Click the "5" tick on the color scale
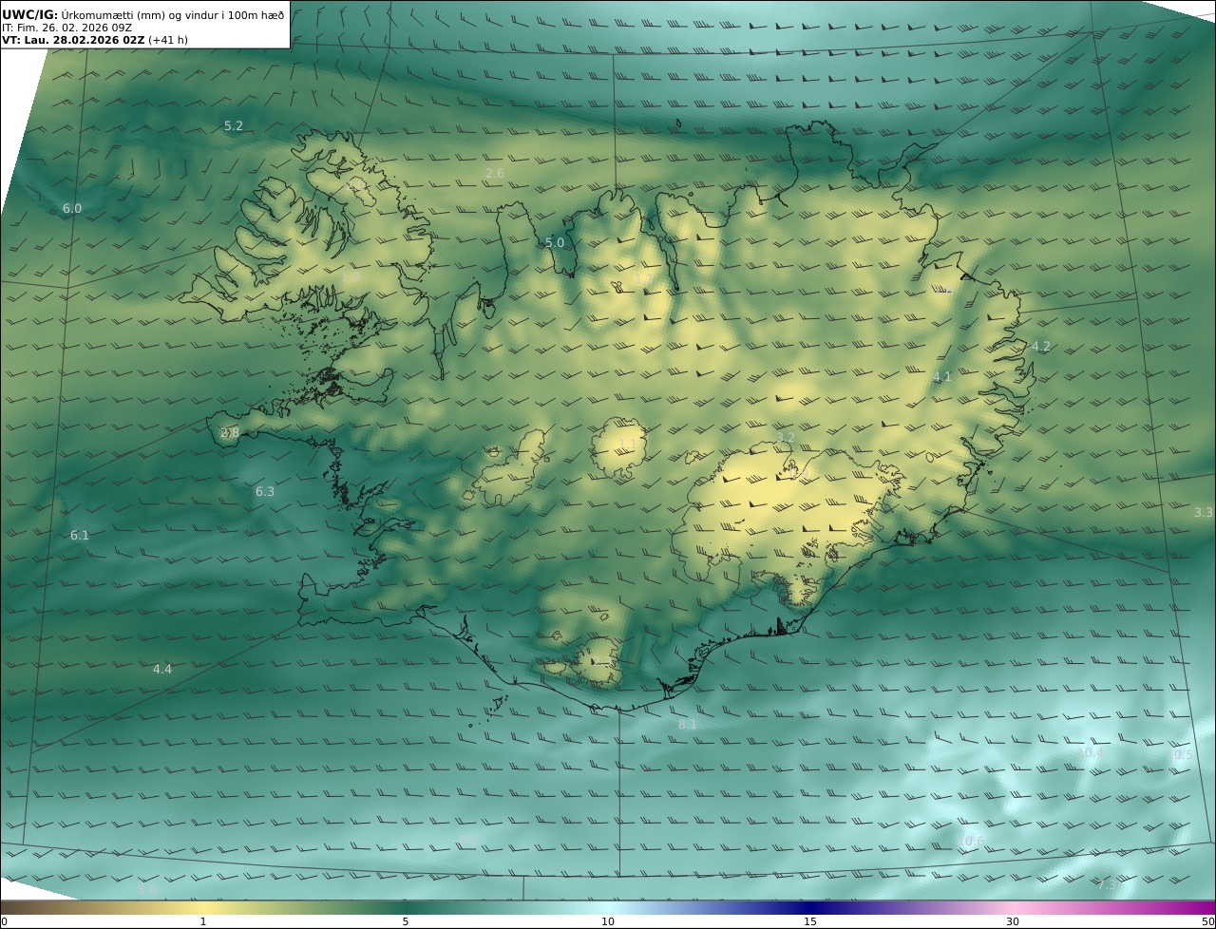 click(406, 921)
